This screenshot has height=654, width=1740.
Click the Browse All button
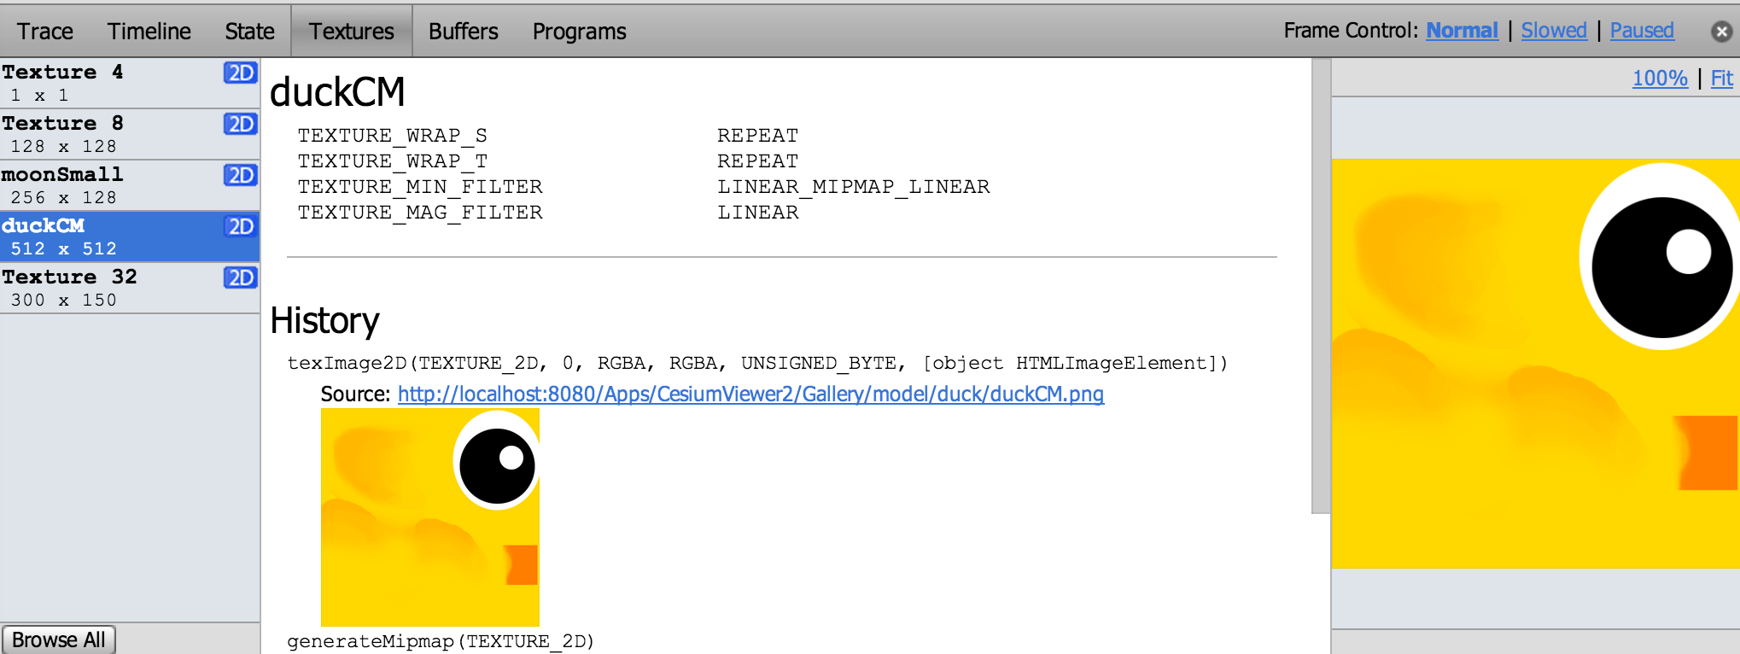pos(59,639)
